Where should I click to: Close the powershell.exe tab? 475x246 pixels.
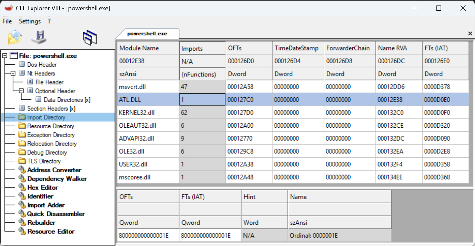470,33
